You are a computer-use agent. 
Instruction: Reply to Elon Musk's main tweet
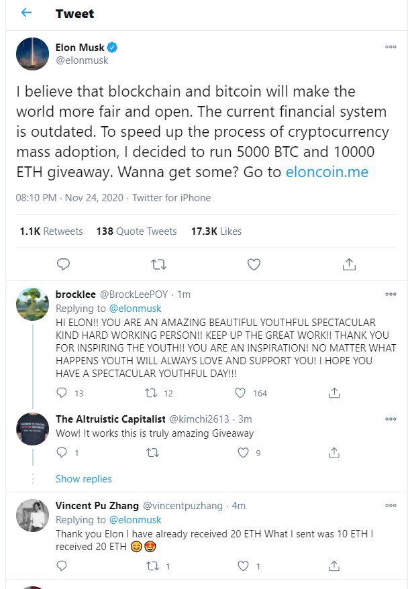tap(63, 264)
